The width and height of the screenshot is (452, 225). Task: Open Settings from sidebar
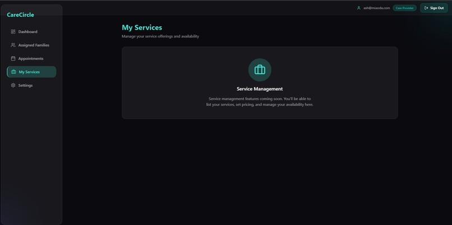31,86
